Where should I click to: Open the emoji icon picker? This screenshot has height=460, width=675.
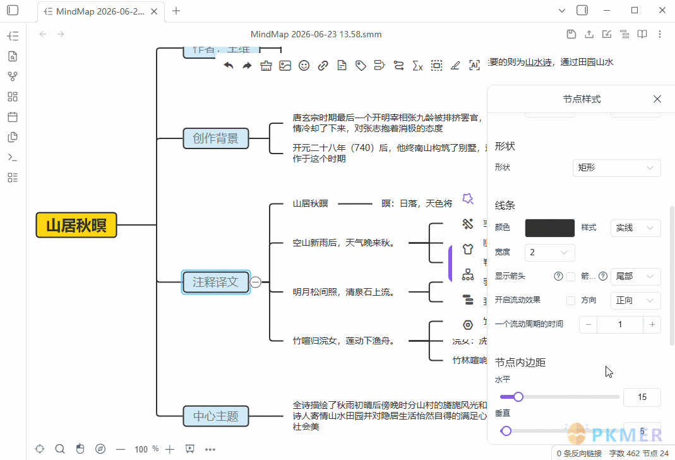click(x=304, y=66)
